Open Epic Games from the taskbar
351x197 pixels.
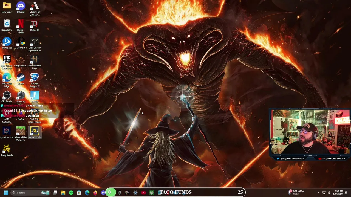119,193
